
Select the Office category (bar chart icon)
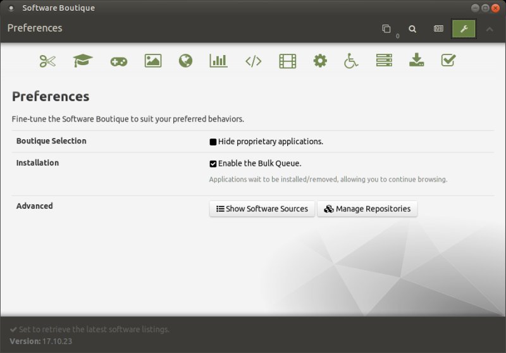coord(218,61)
